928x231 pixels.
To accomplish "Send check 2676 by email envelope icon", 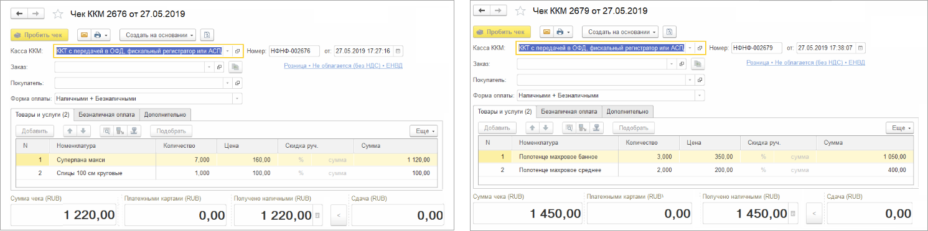I will [85, 35].
